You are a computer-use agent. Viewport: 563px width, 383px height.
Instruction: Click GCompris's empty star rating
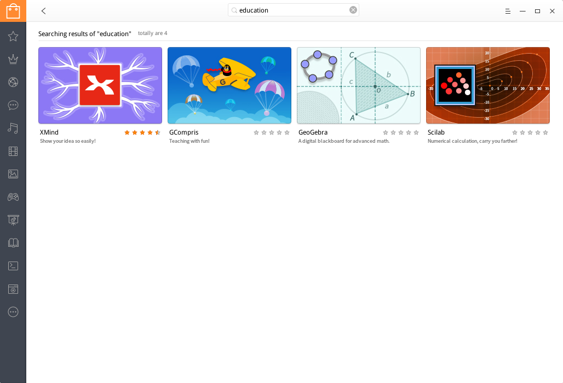272,133
